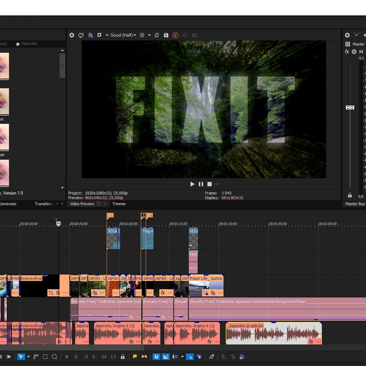The height and width of the screenshot is (366, 366).
Task: Expand the Auto Ripple mode dropdown arrow
Action: coord(182,357)
